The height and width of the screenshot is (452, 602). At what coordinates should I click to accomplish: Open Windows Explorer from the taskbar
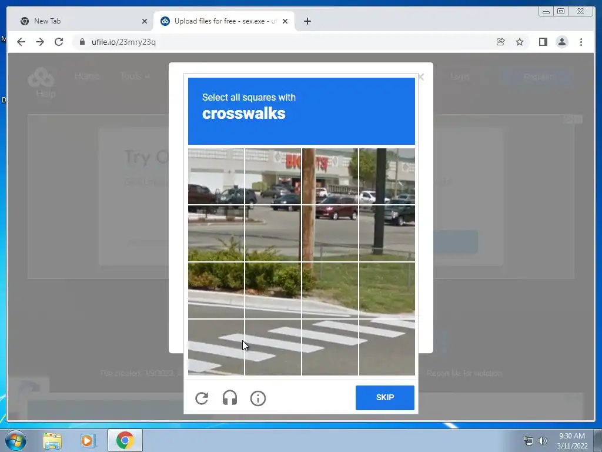pos(52,440)
